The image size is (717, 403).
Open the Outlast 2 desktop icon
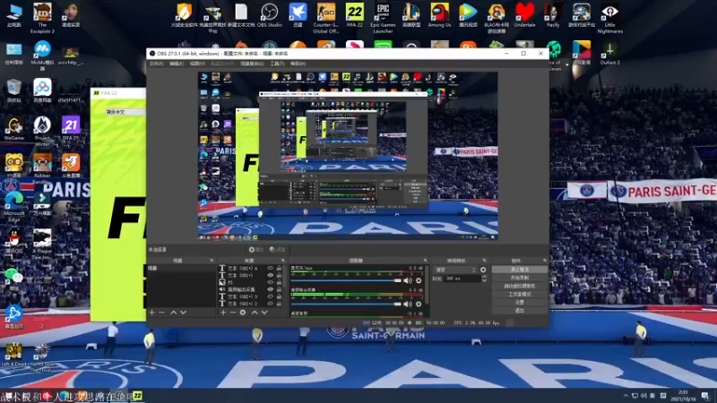pyautogui.click(x=610, y=53)
